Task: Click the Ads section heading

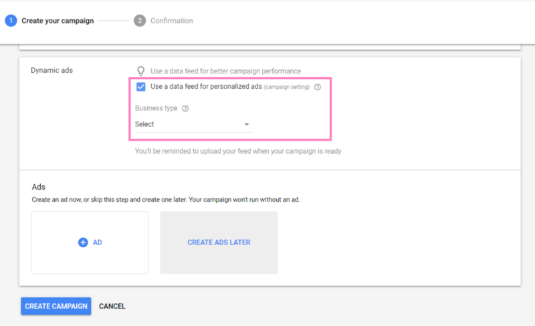Action: click(x=39, y=187)
